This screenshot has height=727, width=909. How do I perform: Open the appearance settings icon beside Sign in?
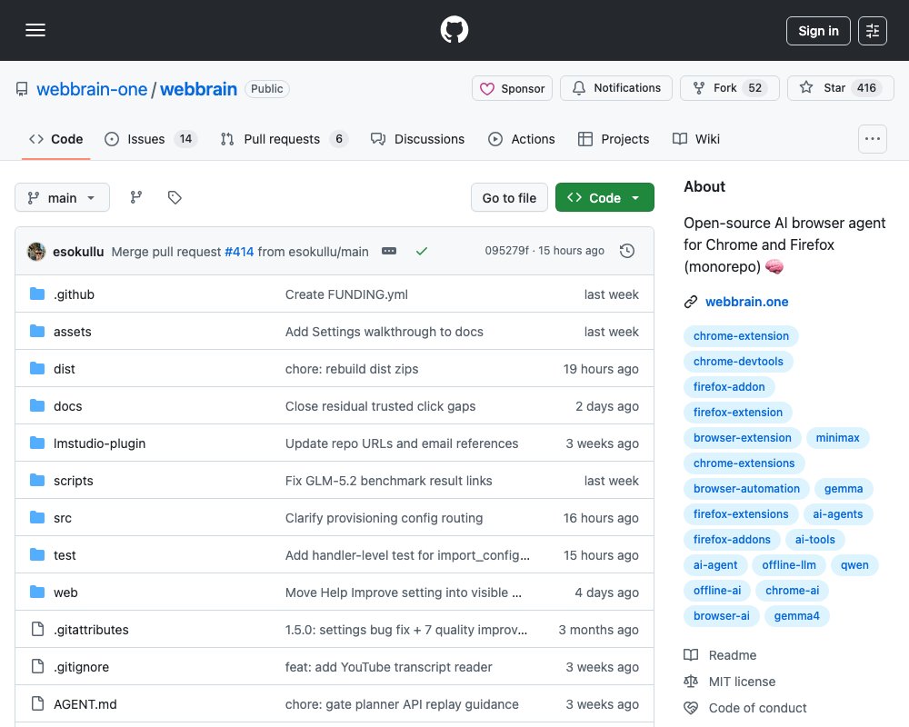point(872,31)
